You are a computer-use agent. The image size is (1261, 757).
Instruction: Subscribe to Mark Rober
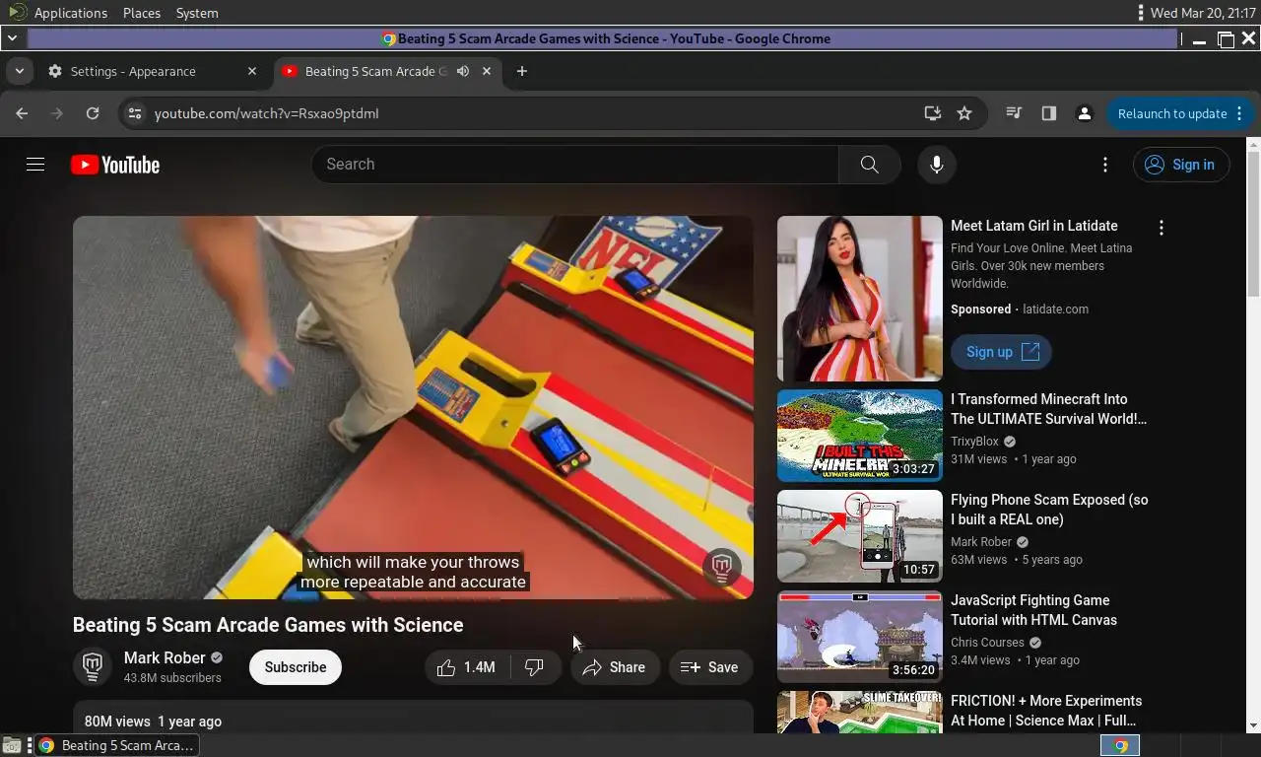click(x=295, y=667)
